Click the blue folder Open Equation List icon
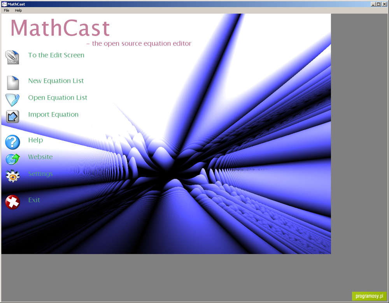 point(12,100)
